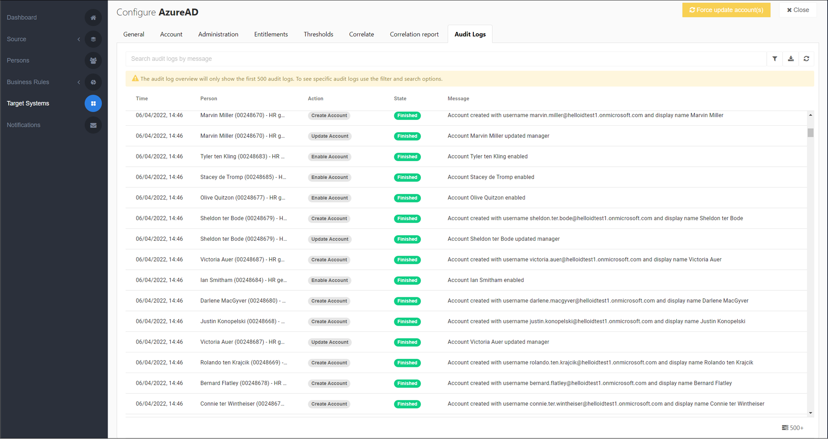Click the Action column header
The image size is (828, 439).
(315, 99)
